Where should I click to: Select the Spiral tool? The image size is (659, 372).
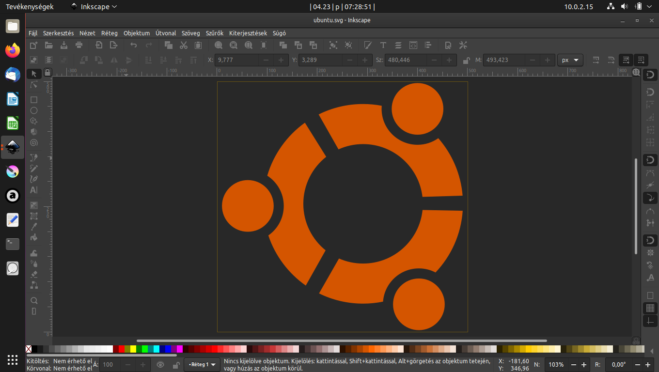(x=33, y=143)
